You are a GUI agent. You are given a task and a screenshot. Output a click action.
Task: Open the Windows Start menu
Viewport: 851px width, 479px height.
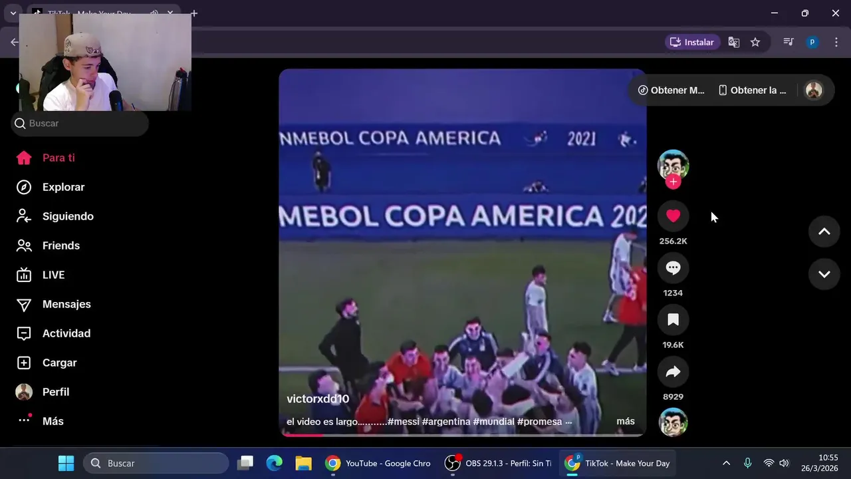click(66, 463)
